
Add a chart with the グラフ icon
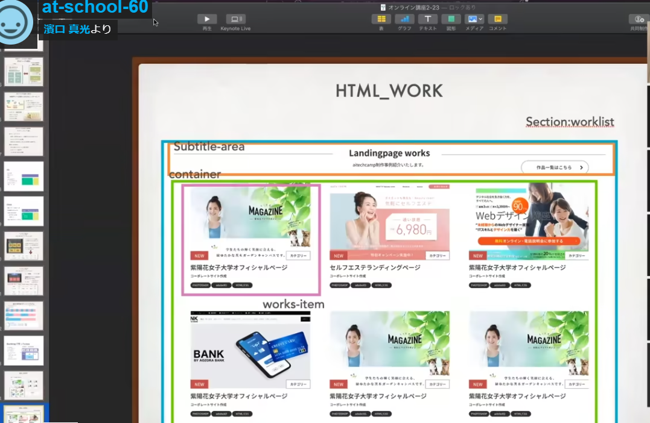[404, 19]
